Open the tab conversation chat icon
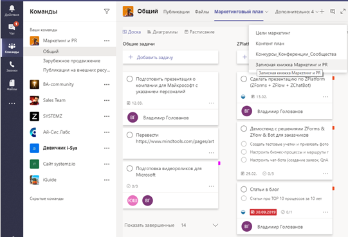348x237 pixels. (333, 12)
